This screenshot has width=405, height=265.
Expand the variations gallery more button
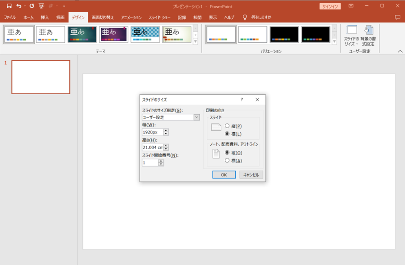pyautogui.click(x=334, y=42)
